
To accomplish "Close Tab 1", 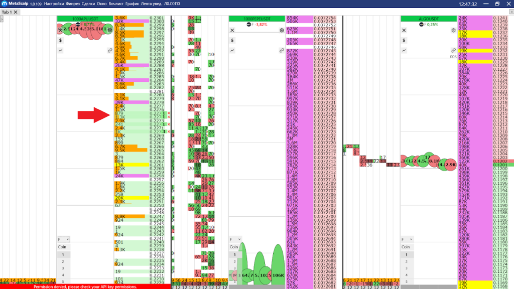I will [16, 12].
